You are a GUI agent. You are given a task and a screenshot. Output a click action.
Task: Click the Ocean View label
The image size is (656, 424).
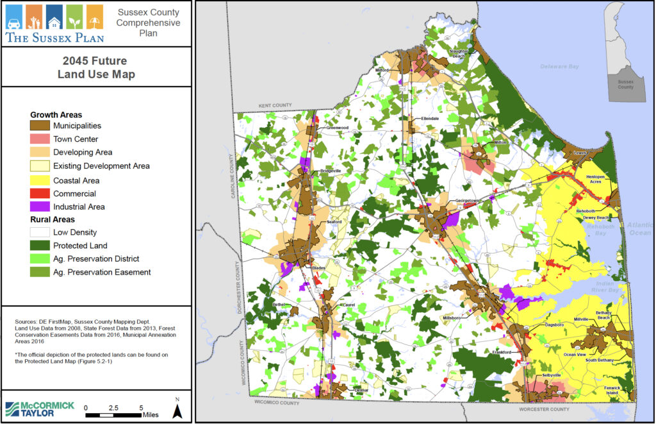[x=575, y=355]
